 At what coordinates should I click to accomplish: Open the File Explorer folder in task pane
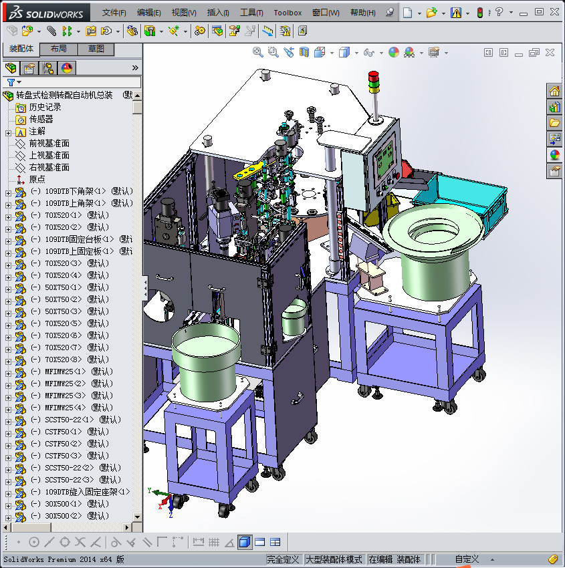554,123
